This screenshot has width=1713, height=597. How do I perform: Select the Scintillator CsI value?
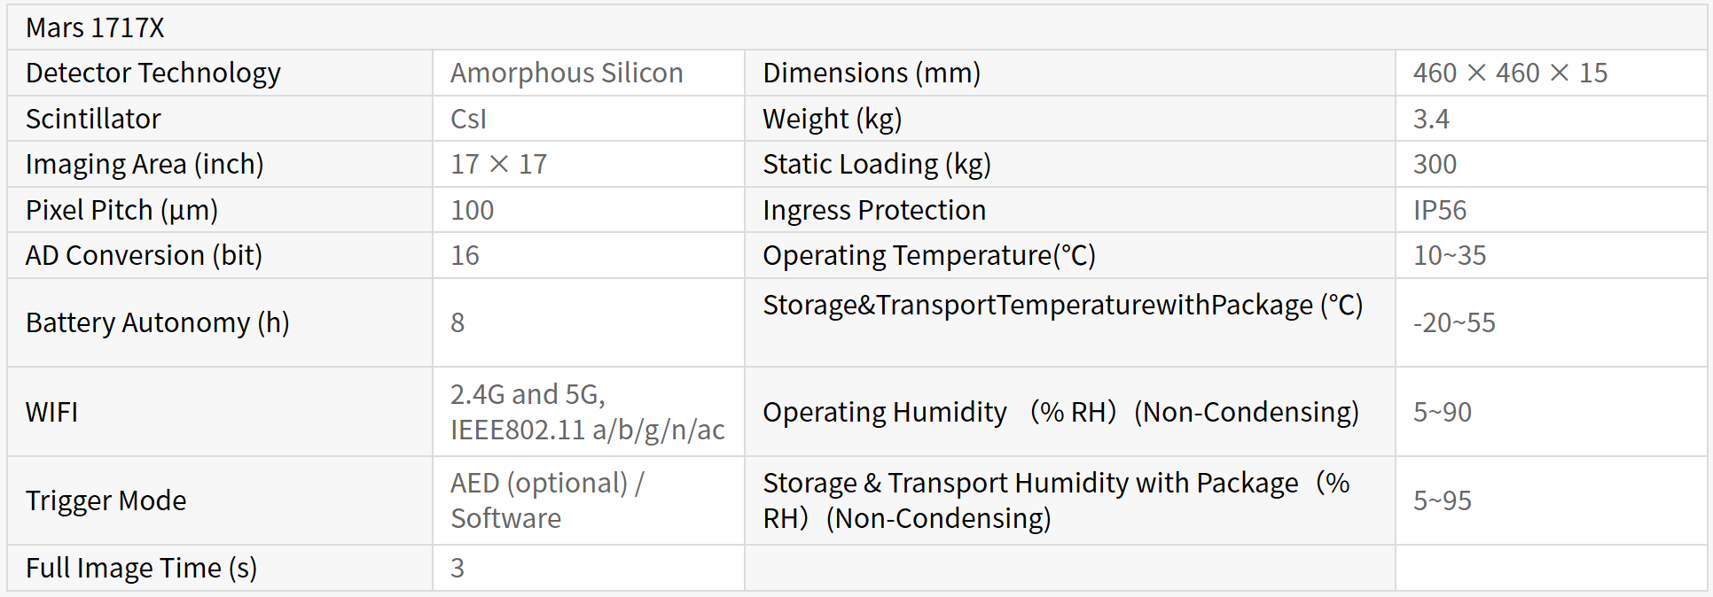tap(468, 120)
